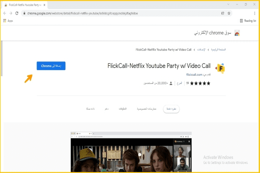Screen dimensions: 260x173
Task: Close the FlickCall browser tab
Action: pyautogui.click(x=44, y=5)
